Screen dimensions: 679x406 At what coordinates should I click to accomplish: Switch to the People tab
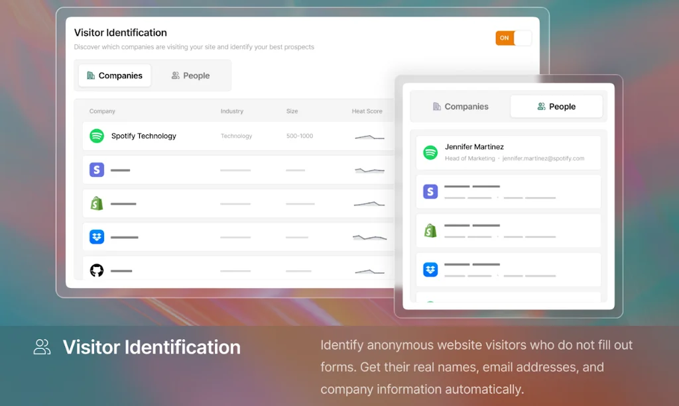[x=190, y=76]
